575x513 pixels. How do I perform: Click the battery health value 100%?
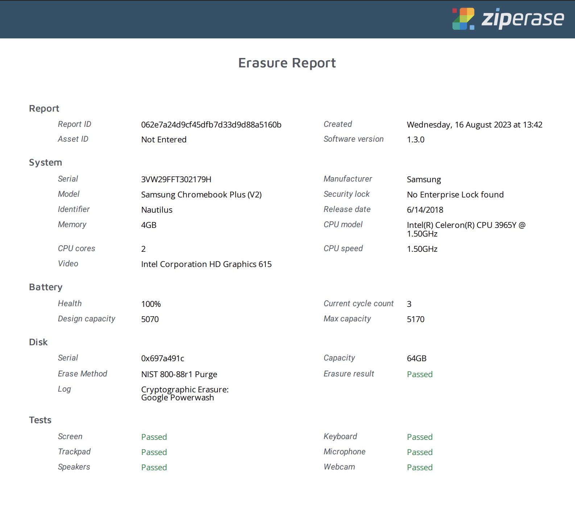click(151, 304)
